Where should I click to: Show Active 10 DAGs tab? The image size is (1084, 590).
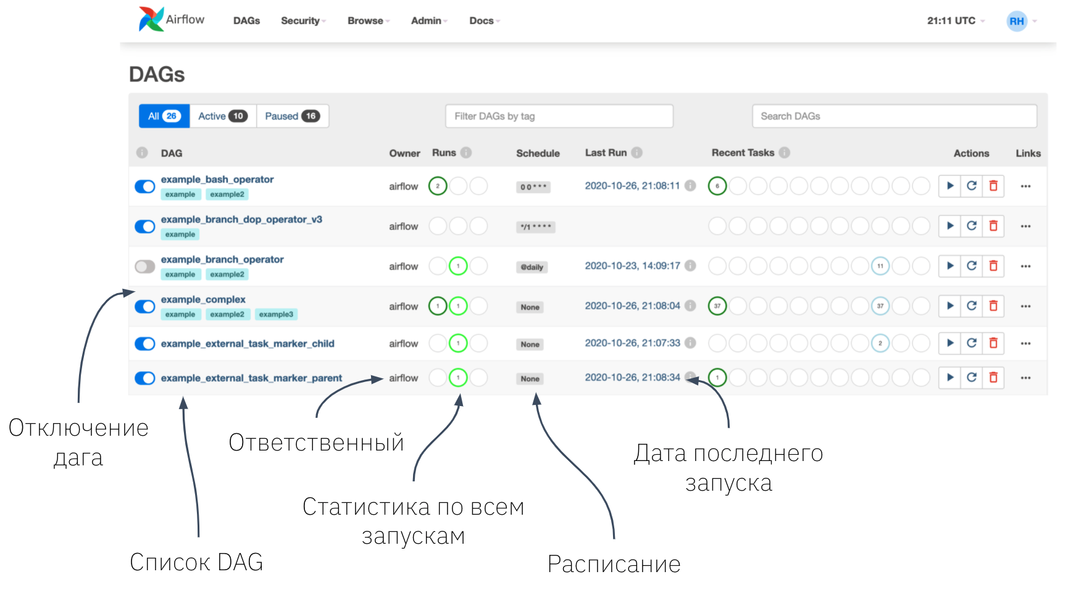click(223, 116)
